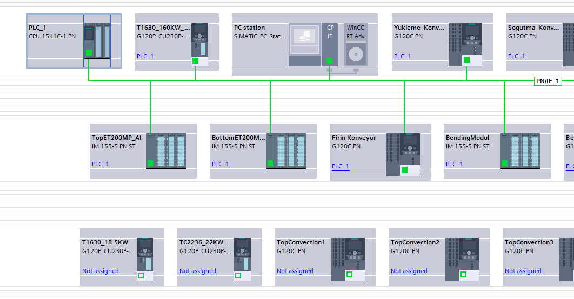This screenshot has height=299, width=574.
Task: Click the green port on TopET200MP_AI
Action: 150,164
